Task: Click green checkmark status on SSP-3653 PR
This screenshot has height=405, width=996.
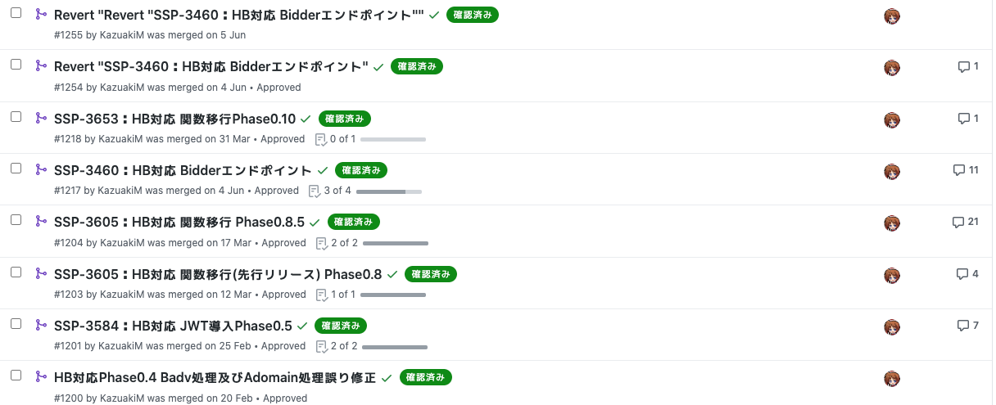Action: (306, 119)
